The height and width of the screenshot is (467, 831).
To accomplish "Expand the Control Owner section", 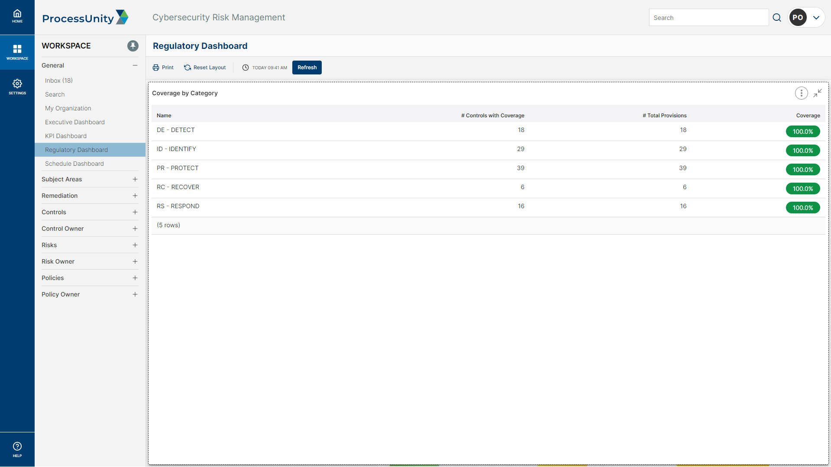I will (135, 229).
